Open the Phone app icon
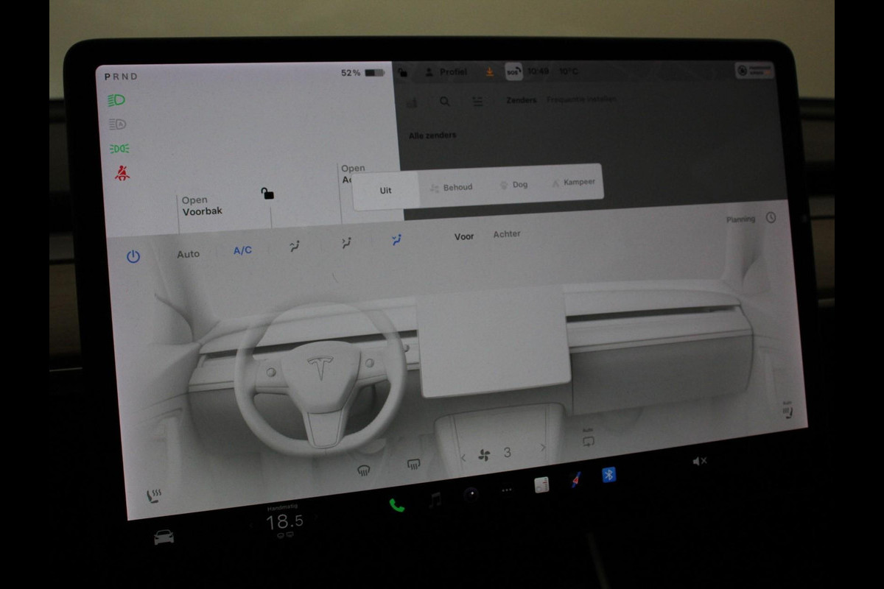The height and width of the screenshot is (589, 884). (x=397, y=504)
